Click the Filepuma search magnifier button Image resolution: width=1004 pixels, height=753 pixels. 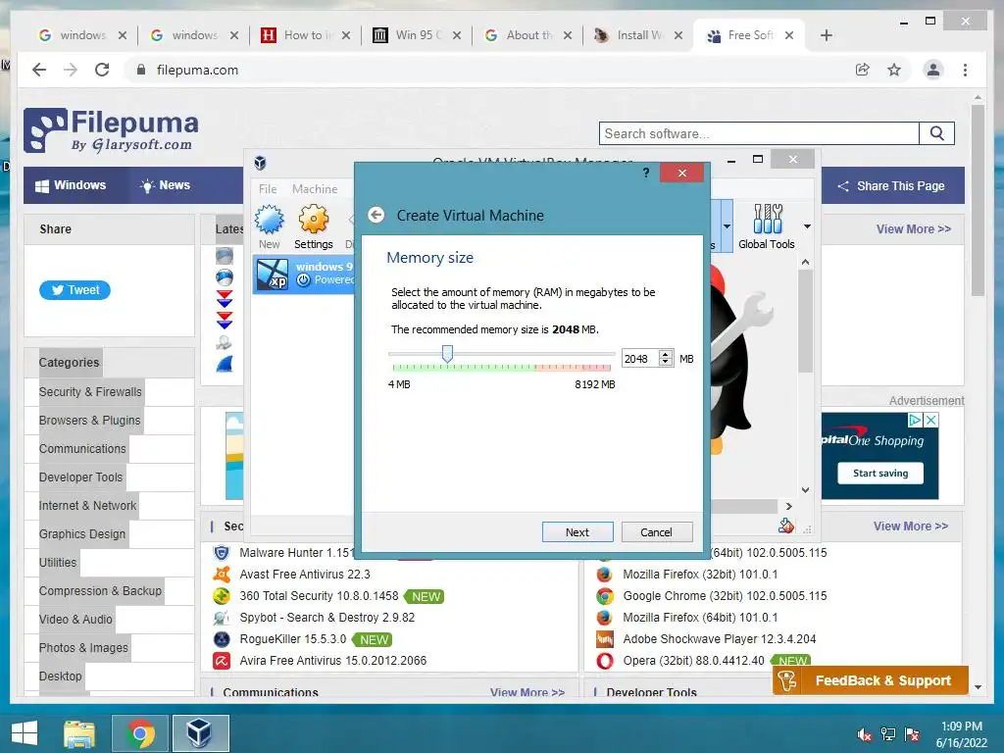pyautogui.click(x=936, y=133)
